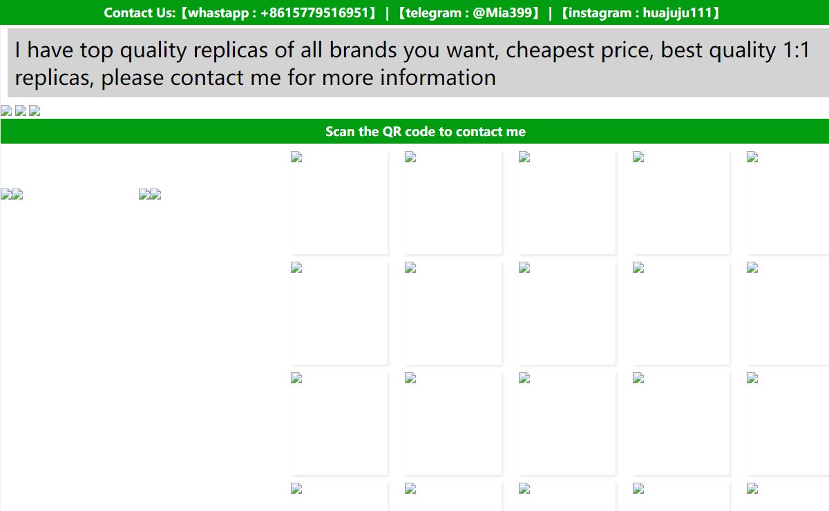The width and height of the screenshot is (829, 511).
Task: Select the fifth product card in the third row
Action: click(x=789, y=423)
